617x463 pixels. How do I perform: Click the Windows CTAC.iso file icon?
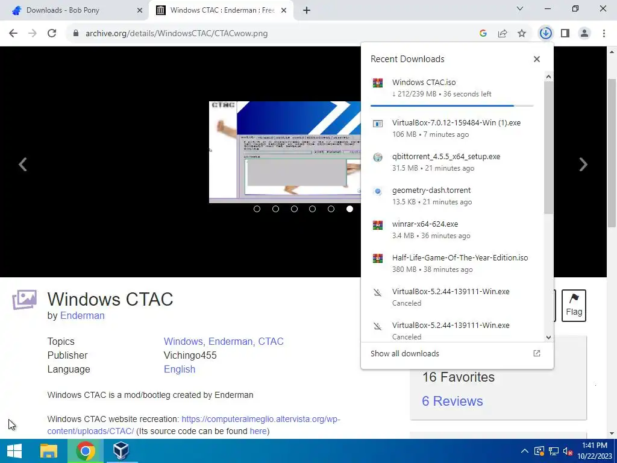point(378,83)
